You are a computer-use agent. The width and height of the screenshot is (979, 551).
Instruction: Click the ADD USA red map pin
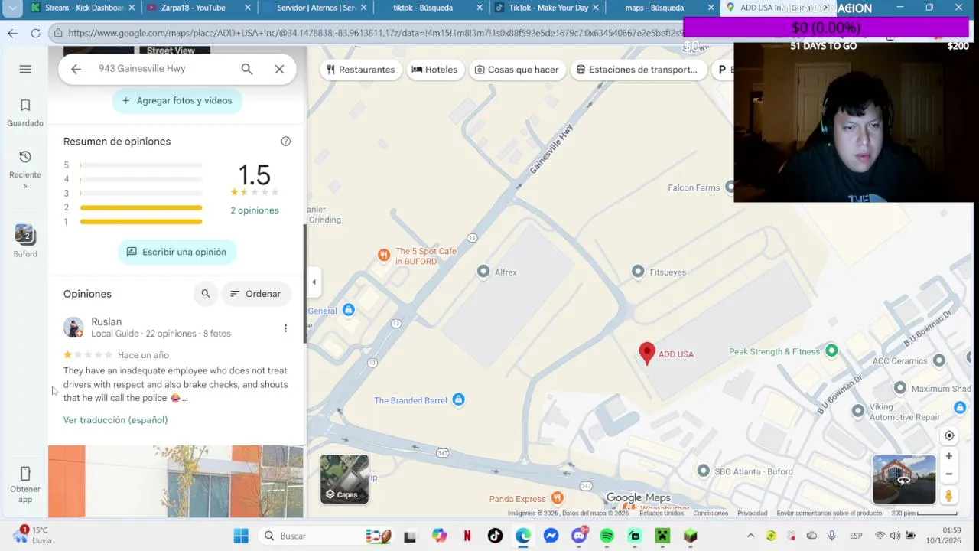tap(647, 353)
